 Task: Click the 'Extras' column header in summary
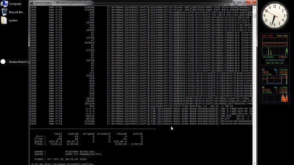pos(138,134)
